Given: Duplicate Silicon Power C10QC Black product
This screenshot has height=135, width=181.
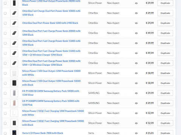Looking at the screenshot, I should (x=165, y=123).
